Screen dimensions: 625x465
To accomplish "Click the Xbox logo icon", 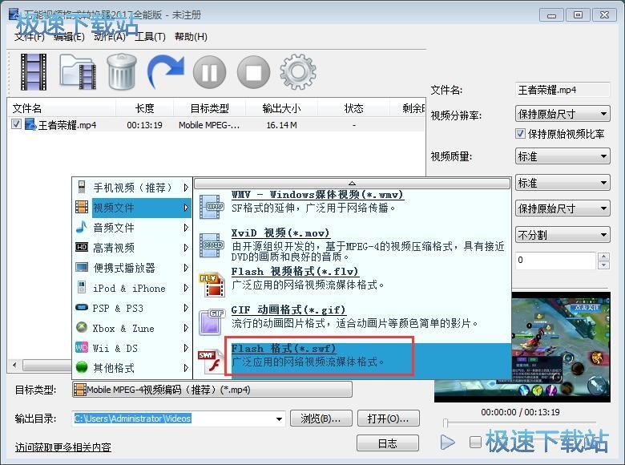I will coord(81,327).
